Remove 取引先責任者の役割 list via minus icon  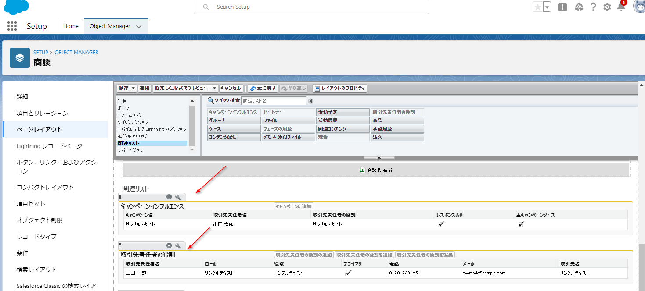coord(169,246)
